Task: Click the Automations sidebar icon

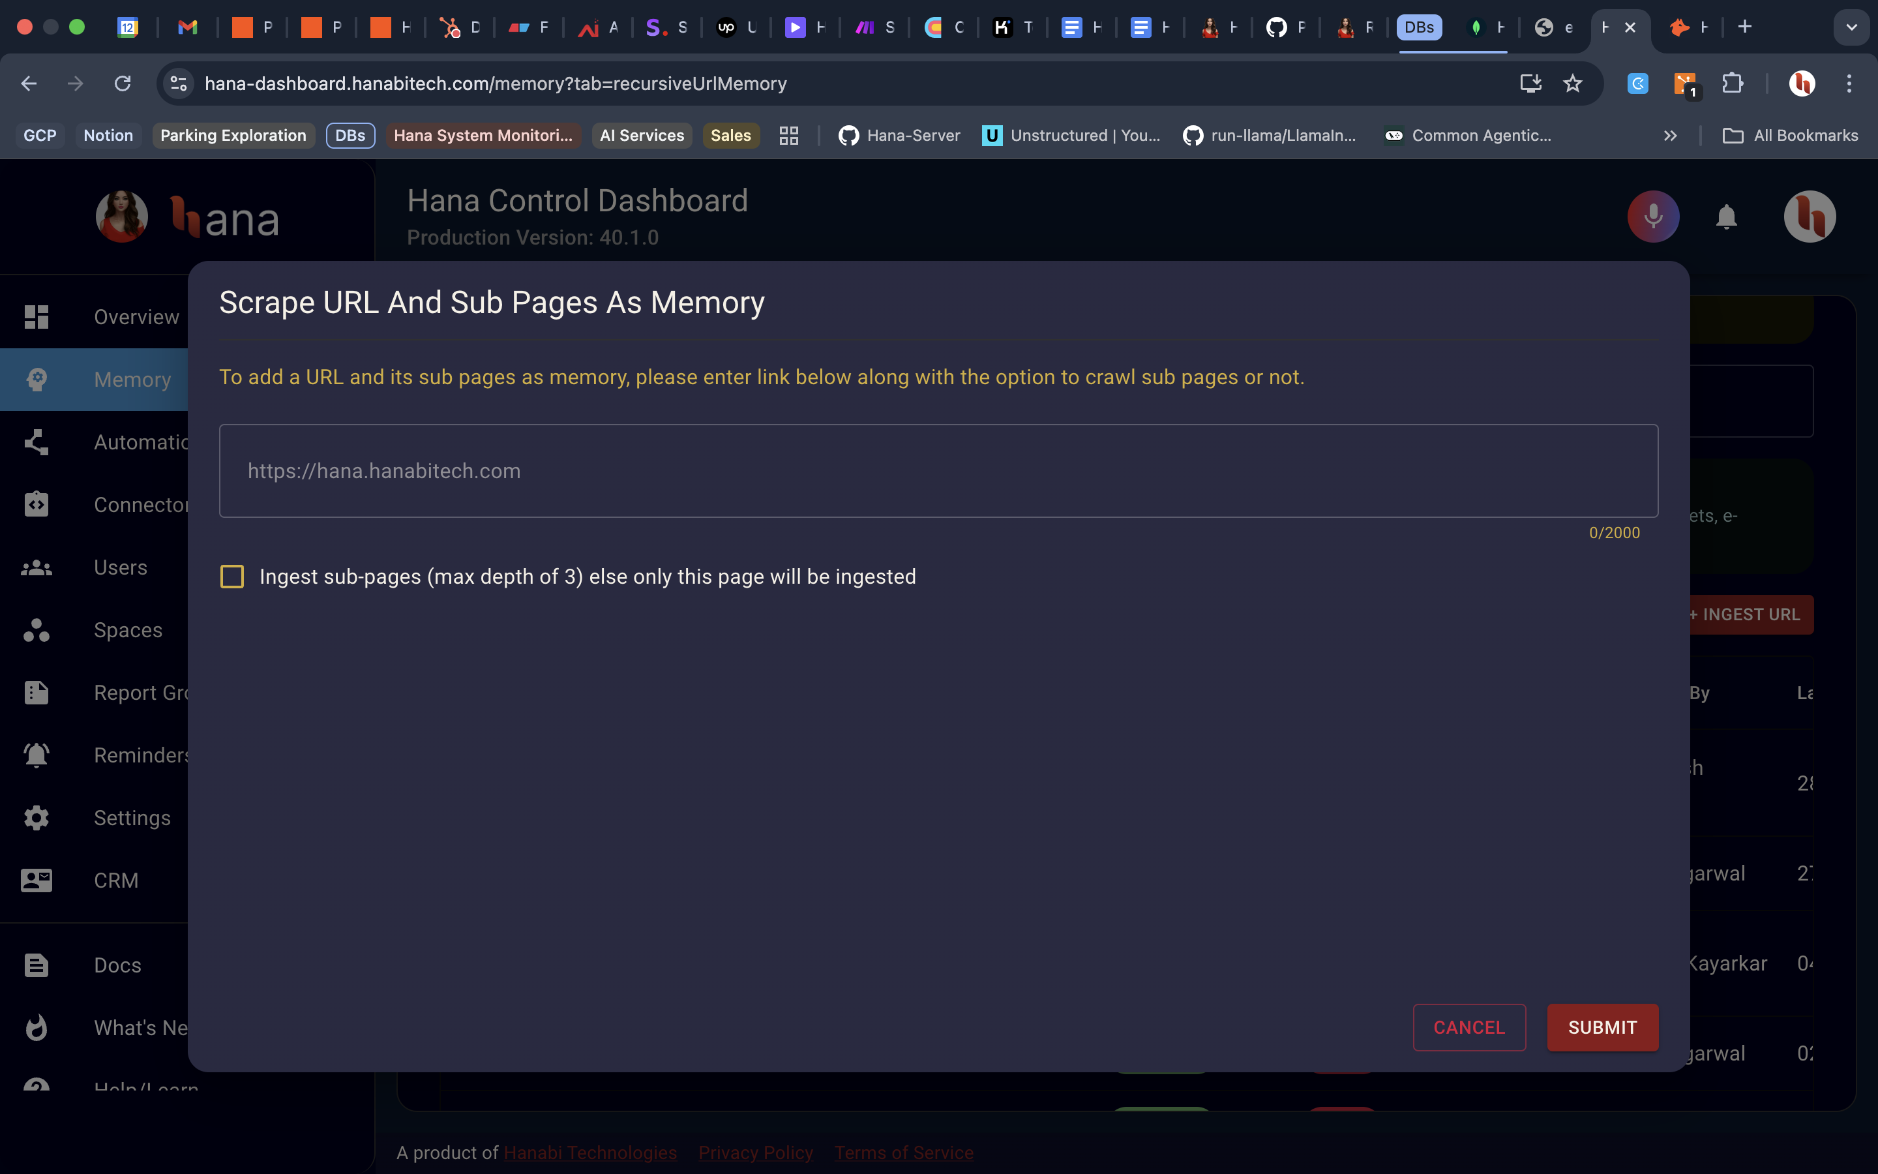Action: coord(35,441)
